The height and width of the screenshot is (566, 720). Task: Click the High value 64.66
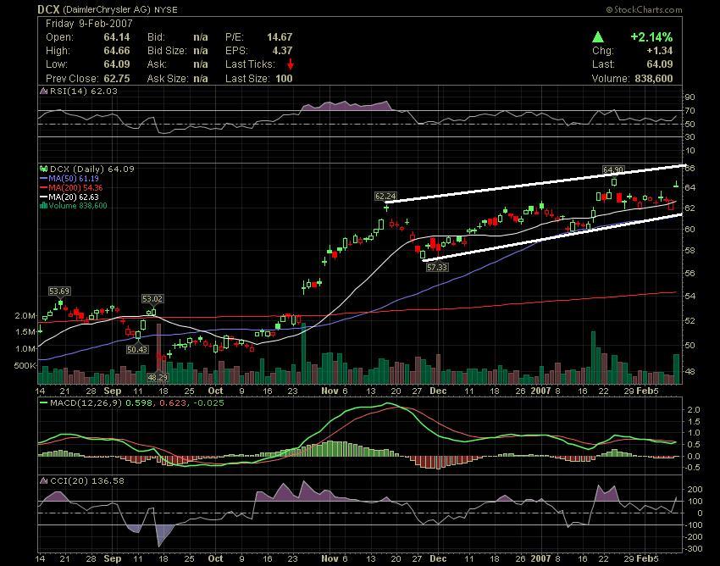click(117, 51)
